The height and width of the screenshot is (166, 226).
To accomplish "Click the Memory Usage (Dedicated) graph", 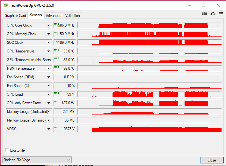I will click(149, 112).
